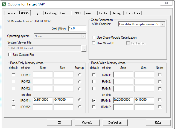This screenshot has width=175, height=129.
Task: Close the Options for Target dialog
Action: 167,3
